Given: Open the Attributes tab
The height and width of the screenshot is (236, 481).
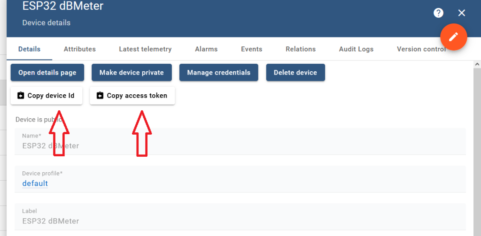Looking at the screenshot, I should [79, 49].
